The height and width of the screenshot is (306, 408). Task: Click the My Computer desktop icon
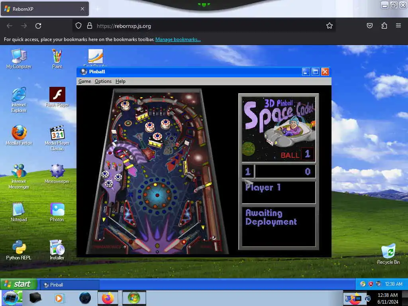(x=19, y=59)
